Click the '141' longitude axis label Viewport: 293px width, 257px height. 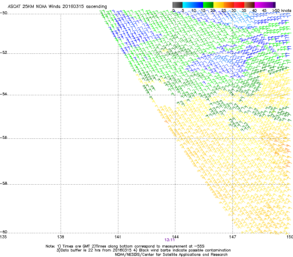pos(118,237)
